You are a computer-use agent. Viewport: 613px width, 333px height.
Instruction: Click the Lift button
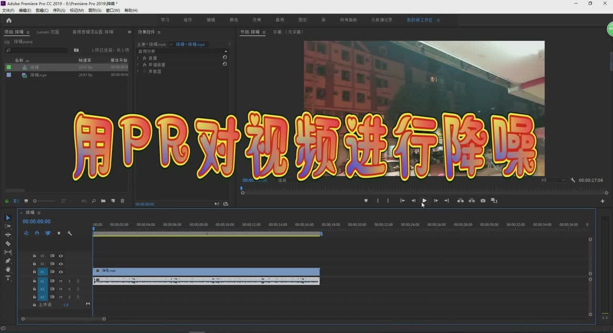(x=460, y=200)
